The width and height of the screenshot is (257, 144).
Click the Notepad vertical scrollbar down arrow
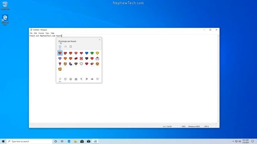[218, 122]
